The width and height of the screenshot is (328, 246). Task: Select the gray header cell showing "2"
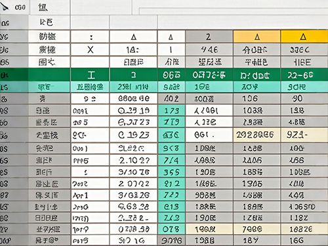coord(209,37)
